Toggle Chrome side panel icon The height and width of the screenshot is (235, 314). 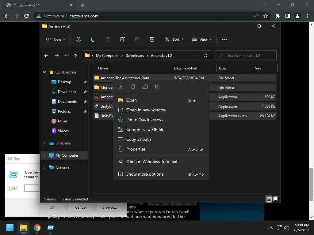[288, 16]
